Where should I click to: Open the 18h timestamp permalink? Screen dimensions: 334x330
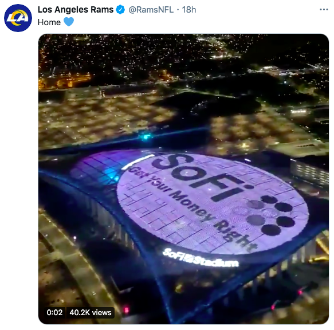[x=189, y=10]
